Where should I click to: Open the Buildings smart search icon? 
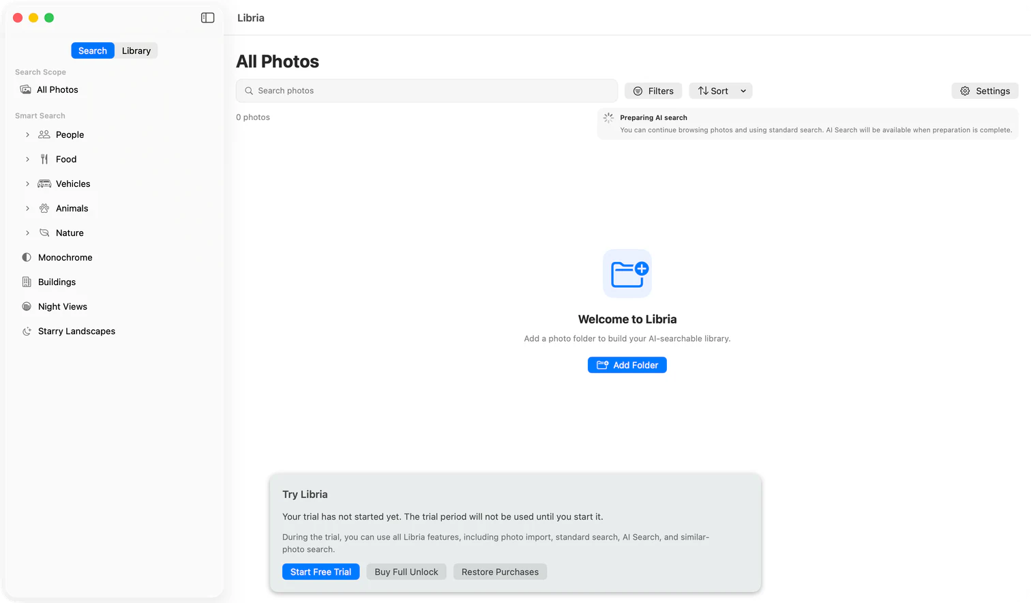tap(27, 282)
